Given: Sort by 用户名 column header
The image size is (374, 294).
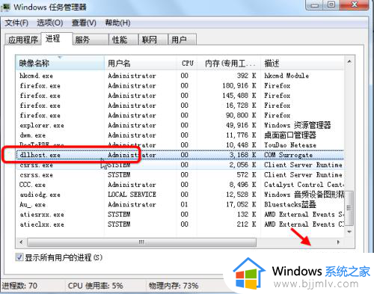Looking at the screenshot, I should coord(141,63).
